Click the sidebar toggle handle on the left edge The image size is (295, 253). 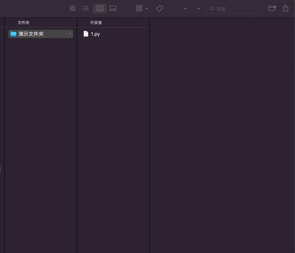point(1,169)
